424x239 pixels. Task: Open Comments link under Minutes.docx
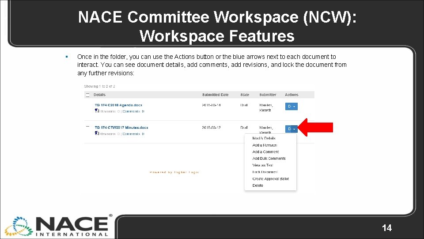pos(133,134)
